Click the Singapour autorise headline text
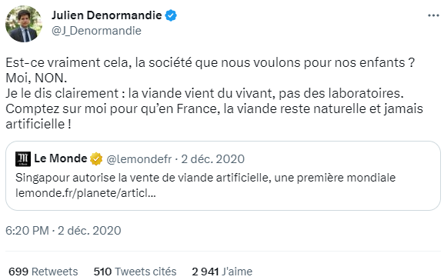This screenshot has height=280, width=444. coord(205,178)
